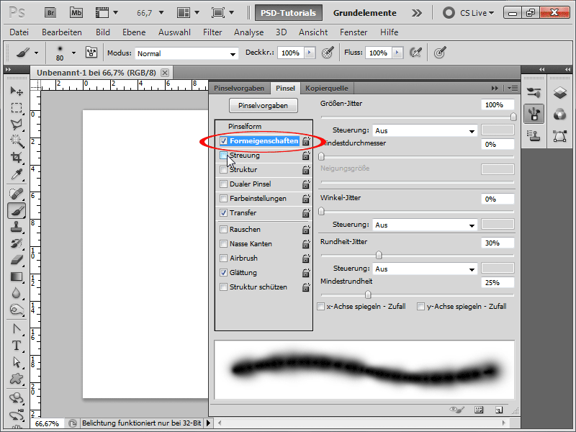Image resolution: width=576 pixels, height=432 pixels.
Task: Open the Modus dropdown set to Normal
Action: (x=186, y=53)
